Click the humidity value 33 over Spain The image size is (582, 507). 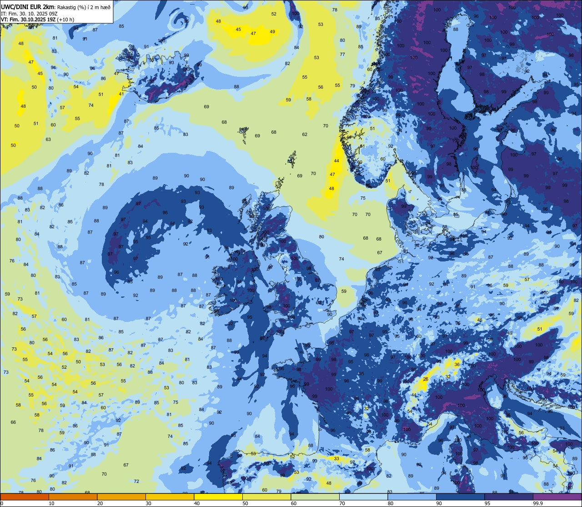coord(336,458)
